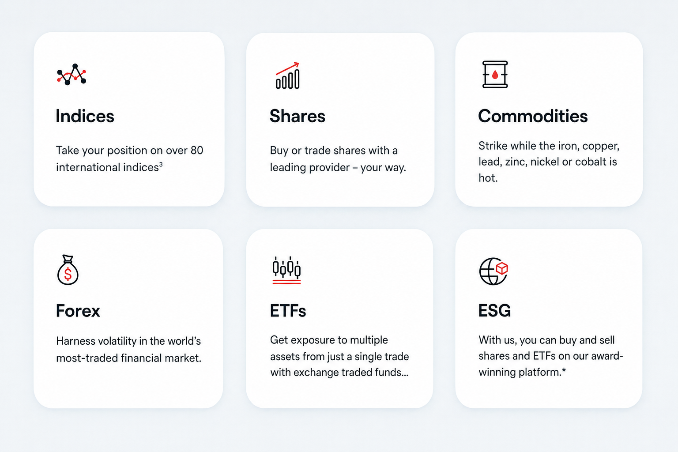Screen dimensions: 678x452
Task: Click the Indices line chart icon
Action: pyautogui.click(x=72, y=75)
